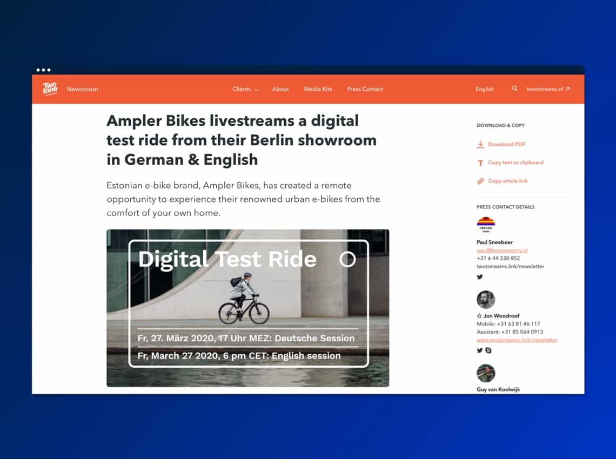
Task: Open Jon Woodroof's Twitter icon
Action: point(480,350)
